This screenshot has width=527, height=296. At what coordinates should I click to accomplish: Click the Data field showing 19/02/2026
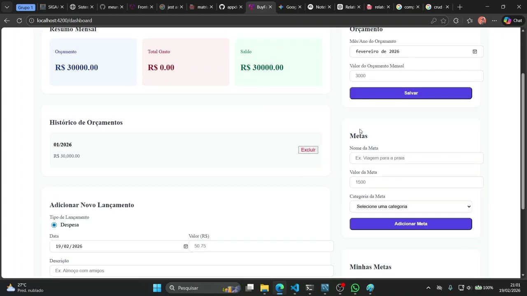[119, 246]
